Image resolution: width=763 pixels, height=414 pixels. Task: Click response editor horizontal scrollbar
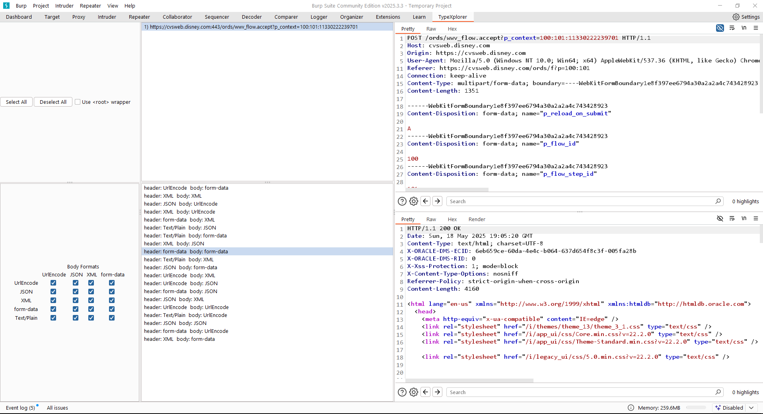469,381
